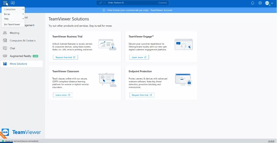Click the TeamViewer account avatar
The height and width of the screenshot is (143, 277).
(267, 3)
